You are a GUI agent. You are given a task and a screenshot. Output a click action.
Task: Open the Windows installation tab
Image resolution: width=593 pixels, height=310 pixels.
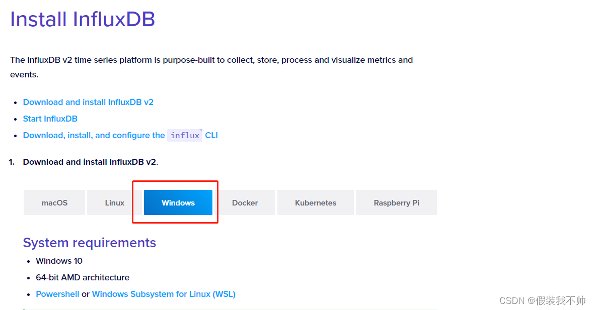178,202
